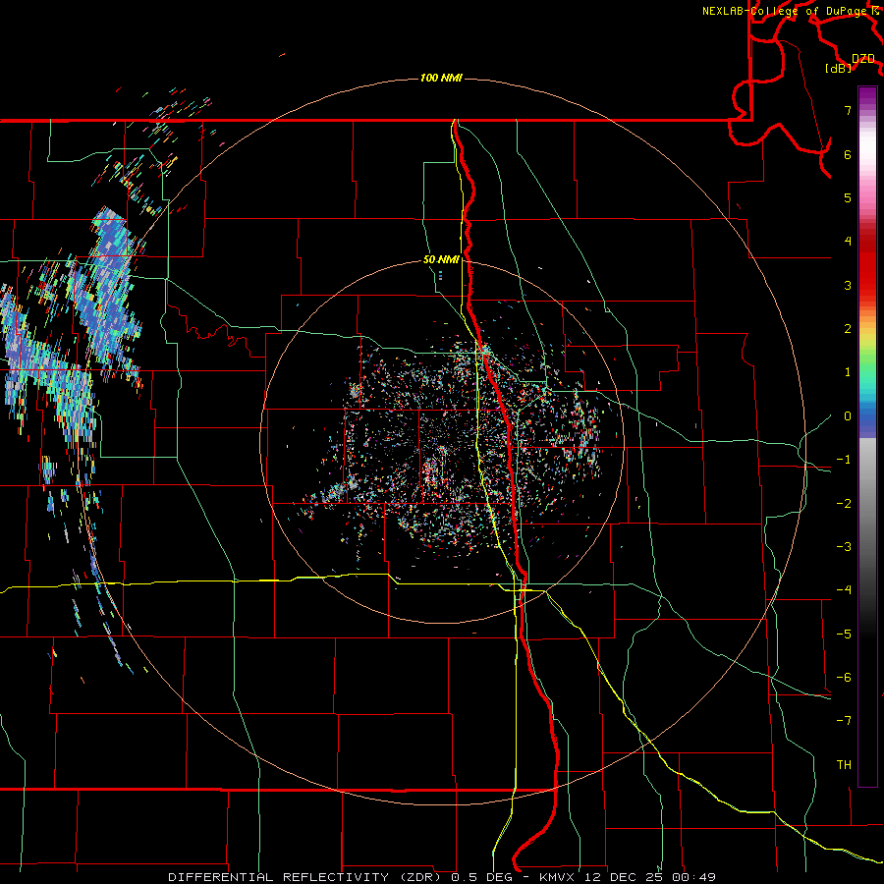Click the -7 dB value on color scale
884x884 pixels.
(x=844, y=721)
